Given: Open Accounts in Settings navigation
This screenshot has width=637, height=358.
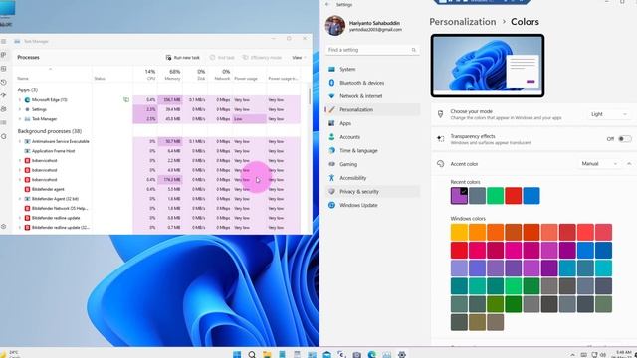Looking at the screenshot, I should [372, 137].
